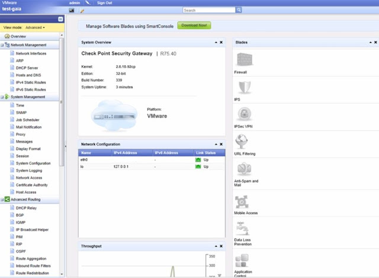Viewport: 379px width, 278px height.
Task: Select the URL Filtering blade icon
Action: [241, 141]
